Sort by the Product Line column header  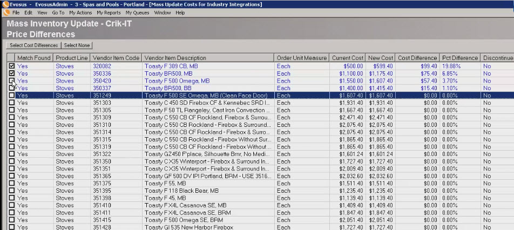(71, 58)
